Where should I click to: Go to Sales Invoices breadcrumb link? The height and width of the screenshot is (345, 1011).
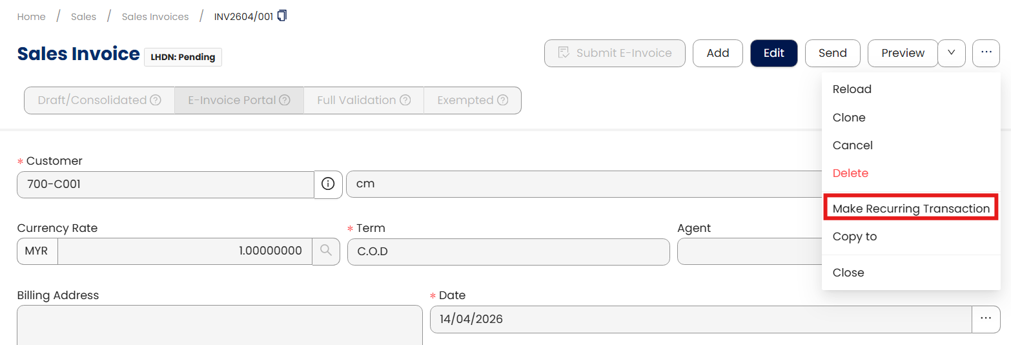click(155, 17)
